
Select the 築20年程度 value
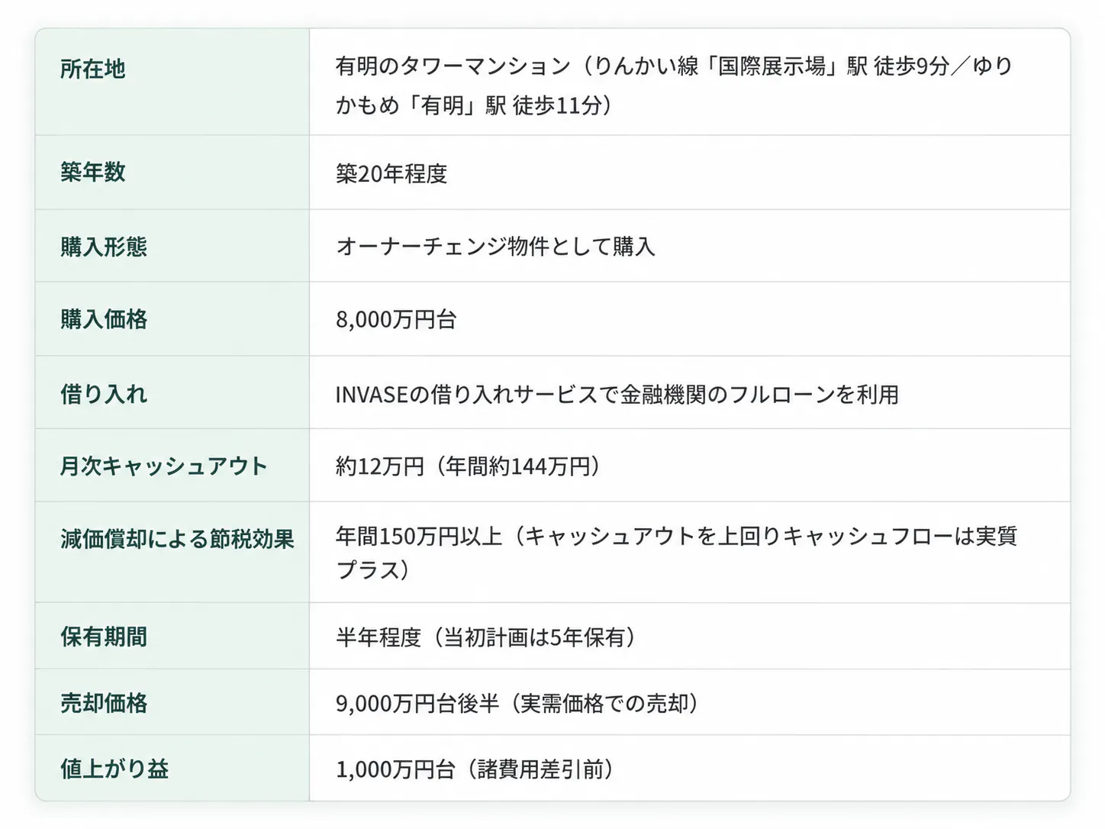click(391, 174)
